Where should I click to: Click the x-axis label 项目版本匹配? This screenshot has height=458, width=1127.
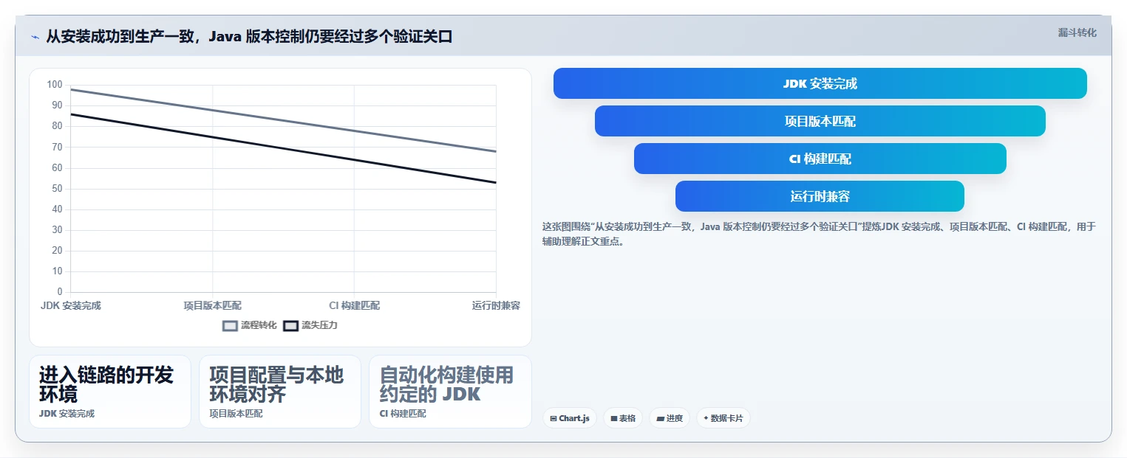[212, 305]
